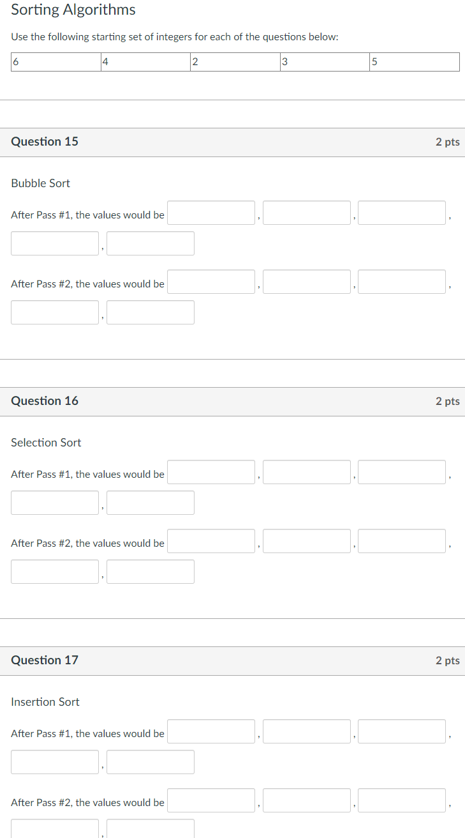Click fourth Selection Sort Pass #1 value box
This screenshot has width=465, height=838.
coord(55,503)
